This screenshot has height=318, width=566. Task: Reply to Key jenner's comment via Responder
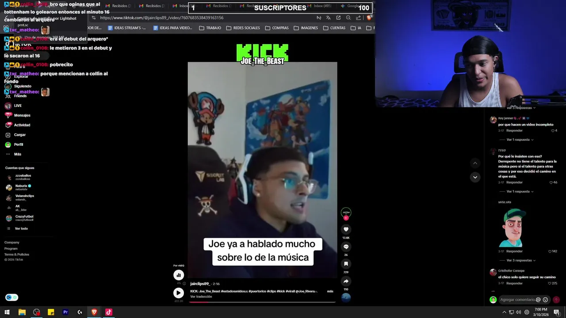click(514, 130)
